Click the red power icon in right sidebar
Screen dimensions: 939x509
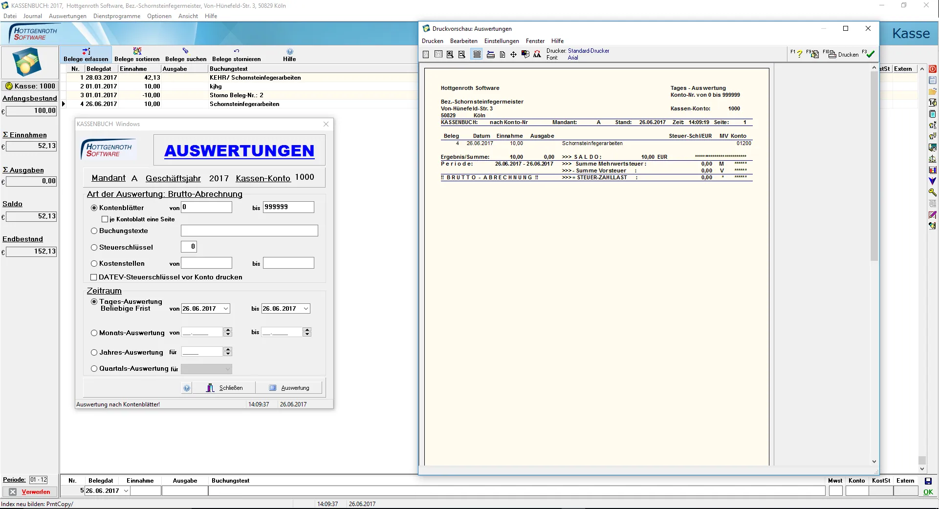pos(933,69)
